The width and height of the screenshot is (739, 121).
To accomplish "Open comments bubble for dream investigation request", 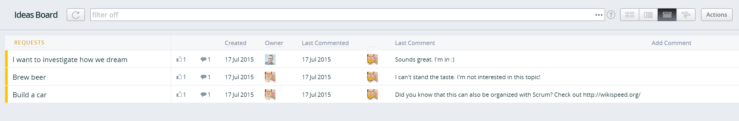I will pyautogui.click(x=205, y=59).
